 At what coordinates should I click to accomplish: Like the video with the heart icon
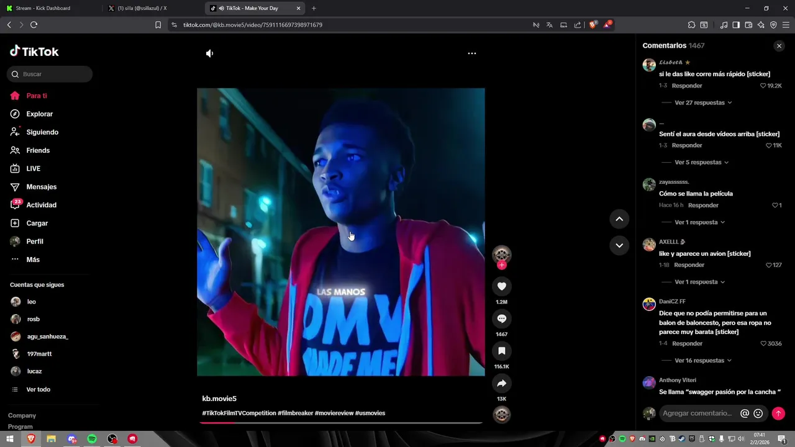point(502,286)
